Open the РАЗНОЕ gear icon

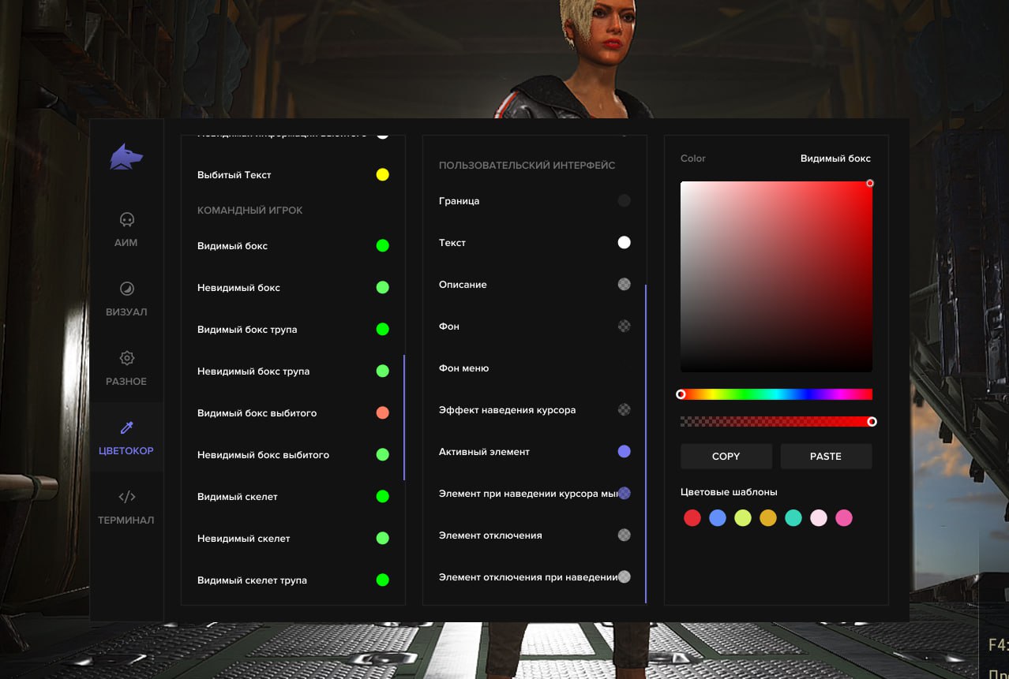(x=126, y=358)
